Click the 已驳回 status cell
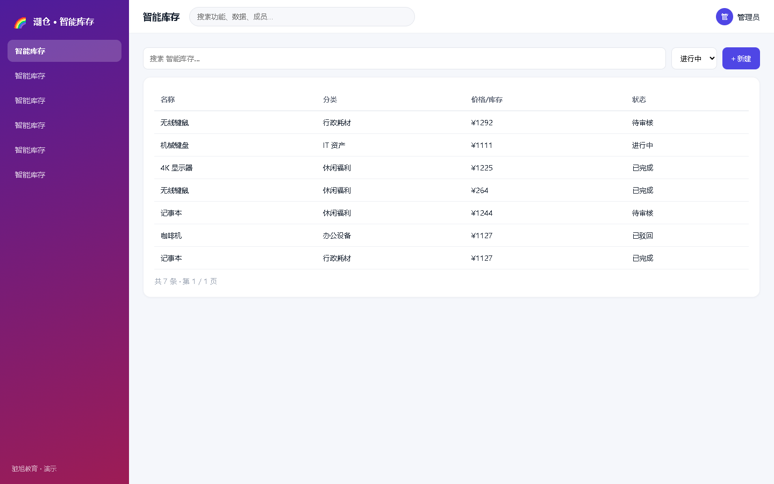The width and height of the screenshot is (774, 484). (x=643, y=236)
